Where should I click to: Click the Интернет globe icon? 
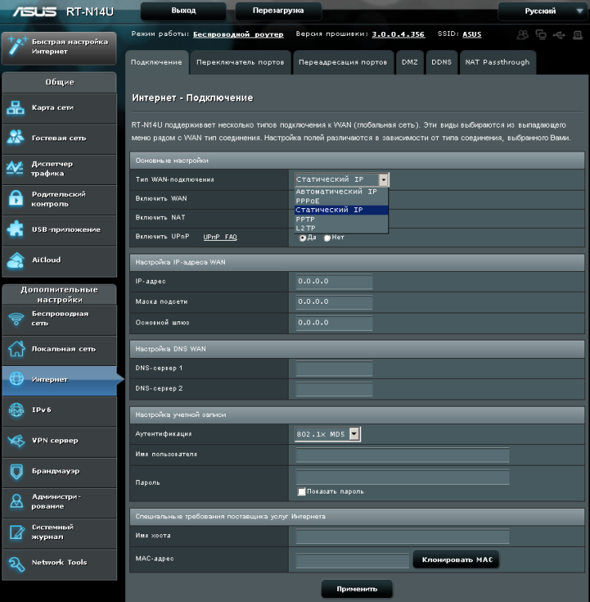coord(16,379)
